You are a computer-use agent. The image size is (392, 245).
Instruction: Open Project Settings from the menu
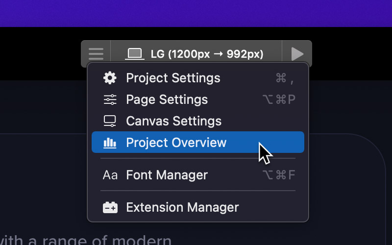click(x=198, y=78)
